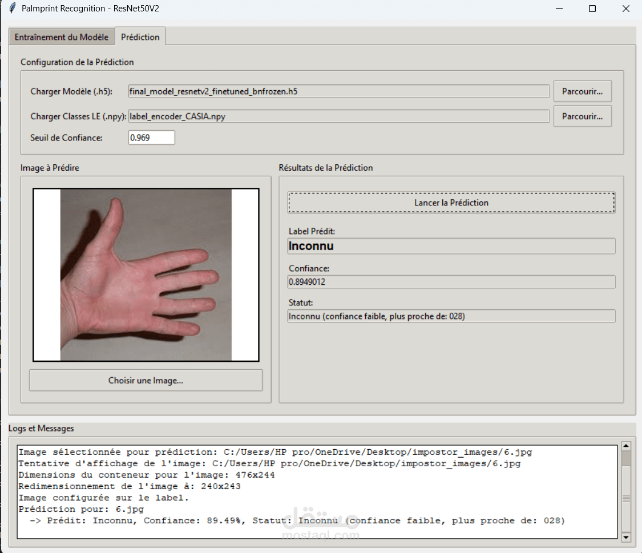Click the Label Prédit field showing Inconnu
The image size is (642, 553).
click(x=451, y=246)
